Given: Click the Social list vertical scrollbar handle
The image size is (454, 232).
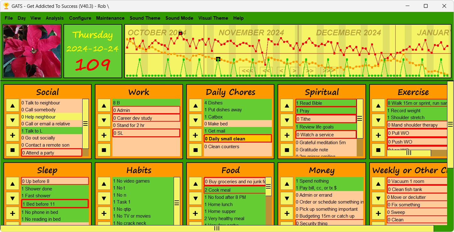Looking at the screenshot, I should (85, 124).
